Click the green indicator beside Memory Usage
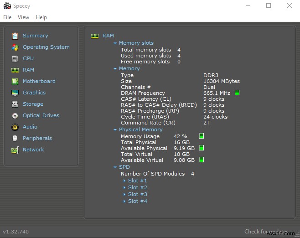Viewport: 300px width, 238px height. point(202,136)
